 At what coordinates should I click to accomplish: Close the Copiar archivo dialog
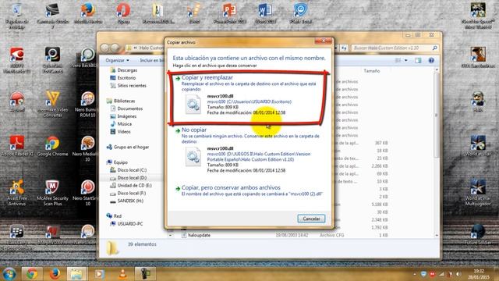323,41
